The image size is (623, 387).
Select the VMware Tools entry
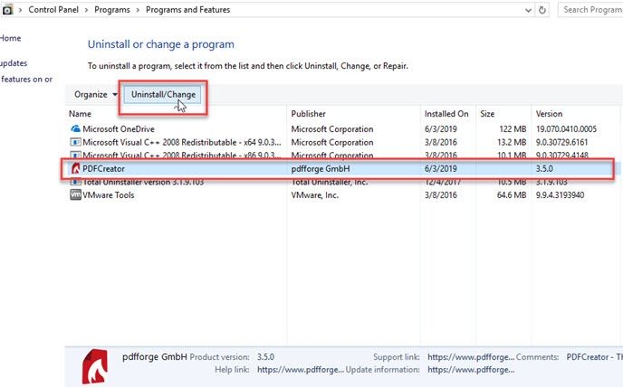pos(108,195)
